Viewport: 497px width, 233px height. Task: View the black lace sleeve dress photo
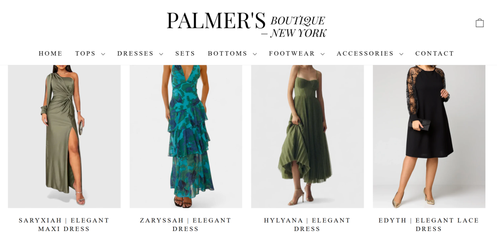click(x=429, y=137)
